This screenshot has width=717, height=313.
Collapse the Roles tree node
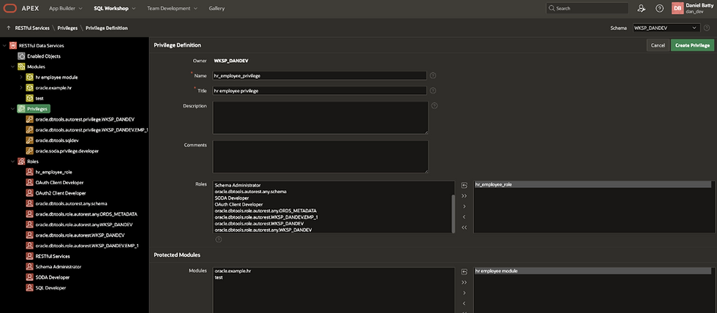click(x=13, y=162)
